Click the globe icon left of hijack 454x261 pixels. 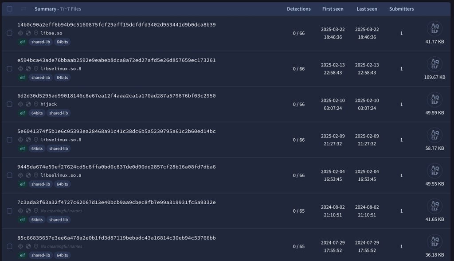tap(28, 104)
